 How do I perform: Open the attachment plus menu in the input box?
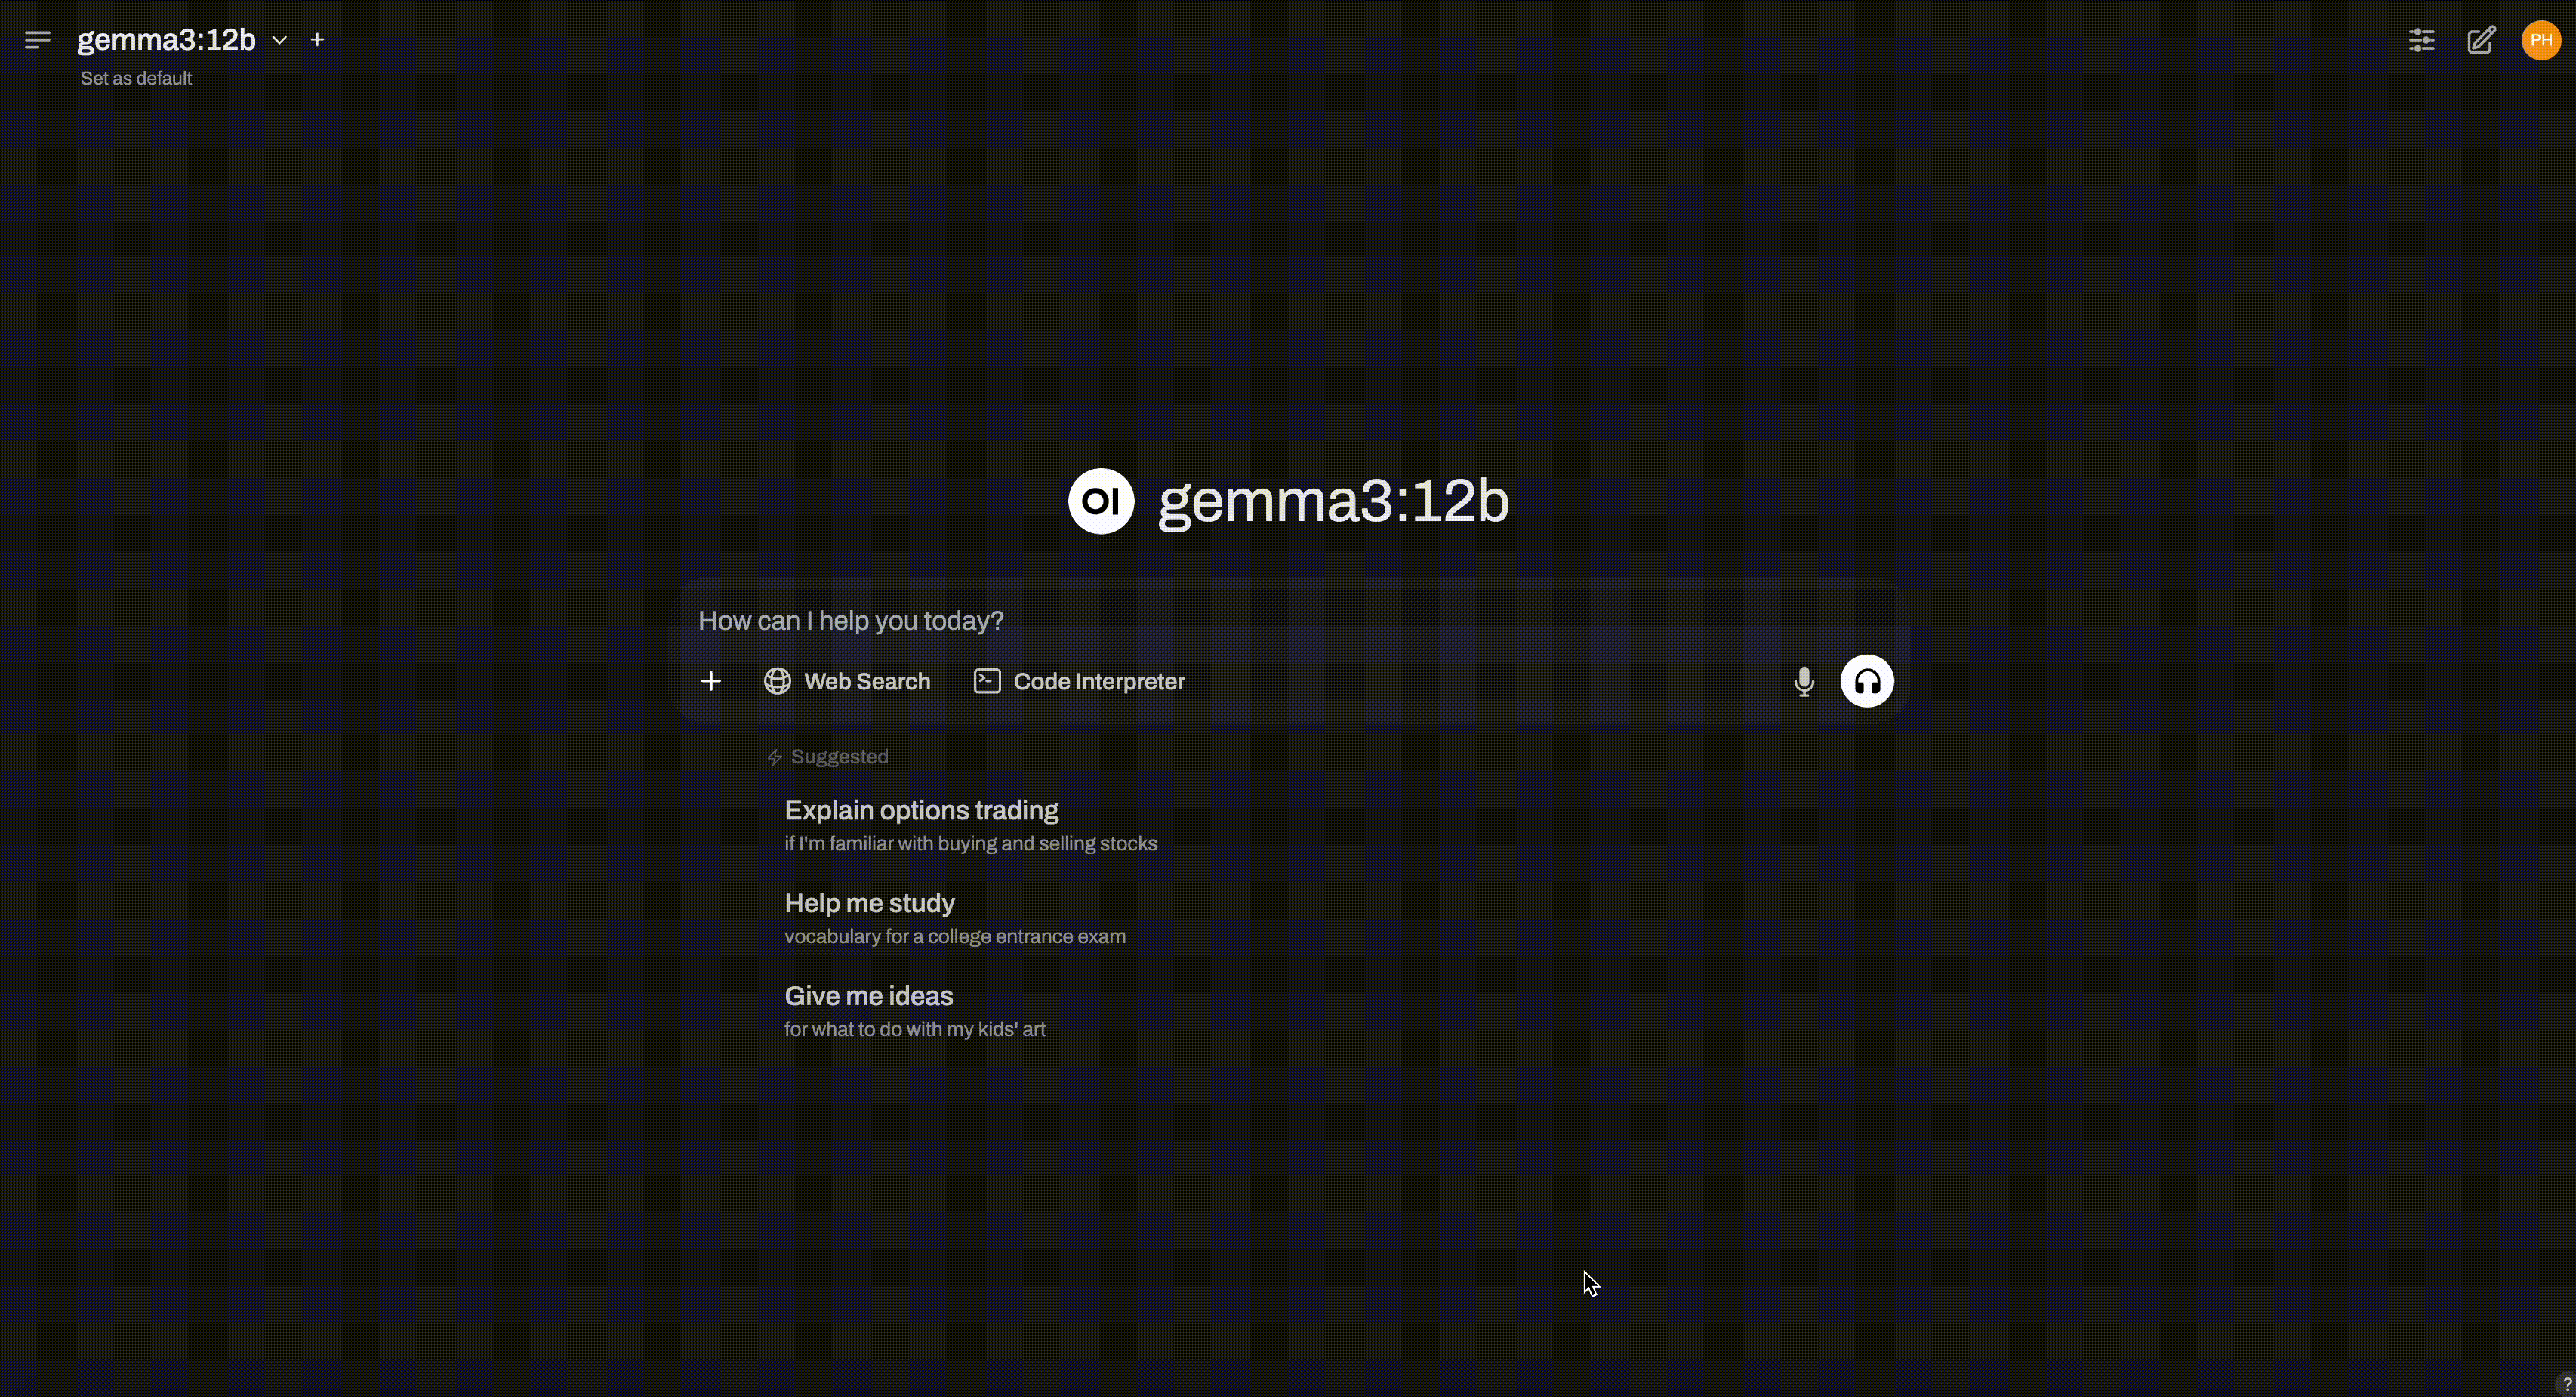click(x=710, y=681)
